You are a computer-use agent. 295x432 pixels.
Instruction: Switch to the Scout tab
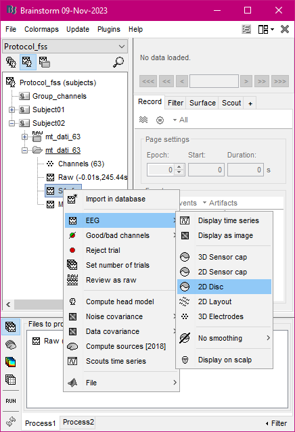click(x=231, y=103)
